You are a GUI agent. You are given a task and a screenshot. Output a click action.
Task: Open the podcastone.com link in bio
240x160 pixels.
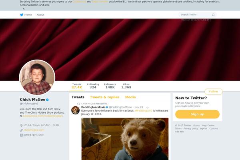click(43, 116)
